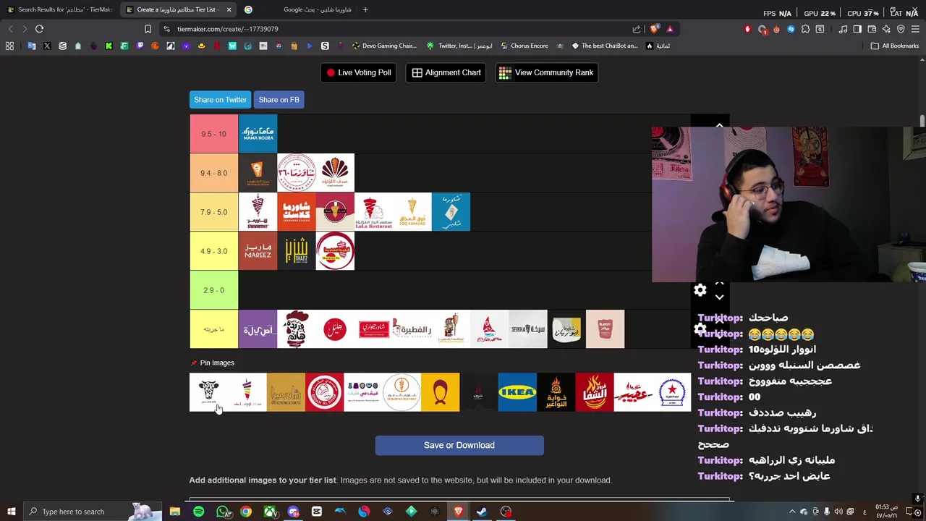This screenshot has width=926, height=521.
Task: Select the MAREEZ logo tile
Action: (258, 251)
